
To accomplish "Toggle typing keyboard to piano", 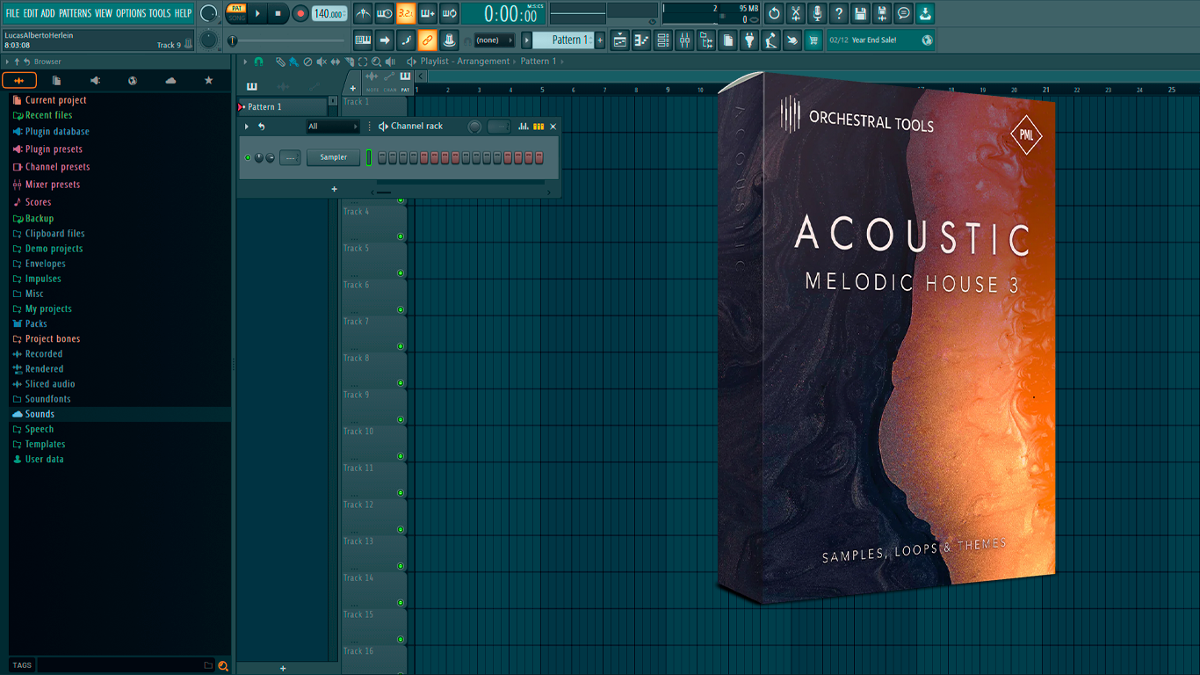I will (x=363, y=40).
